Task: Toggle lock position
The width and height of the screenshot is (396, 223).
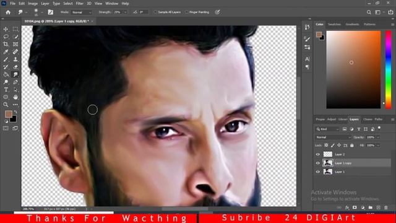Action: point(339,146)
